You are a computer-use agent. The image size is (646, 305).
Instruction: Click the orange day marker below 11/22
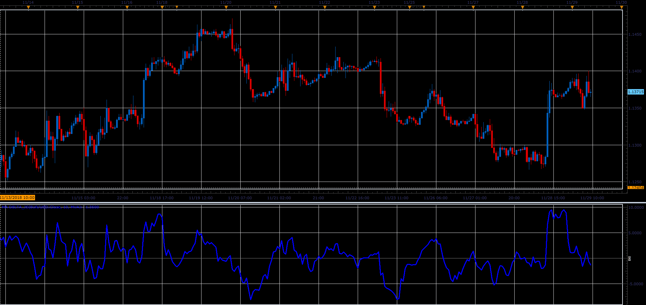[x=325, y=7]
